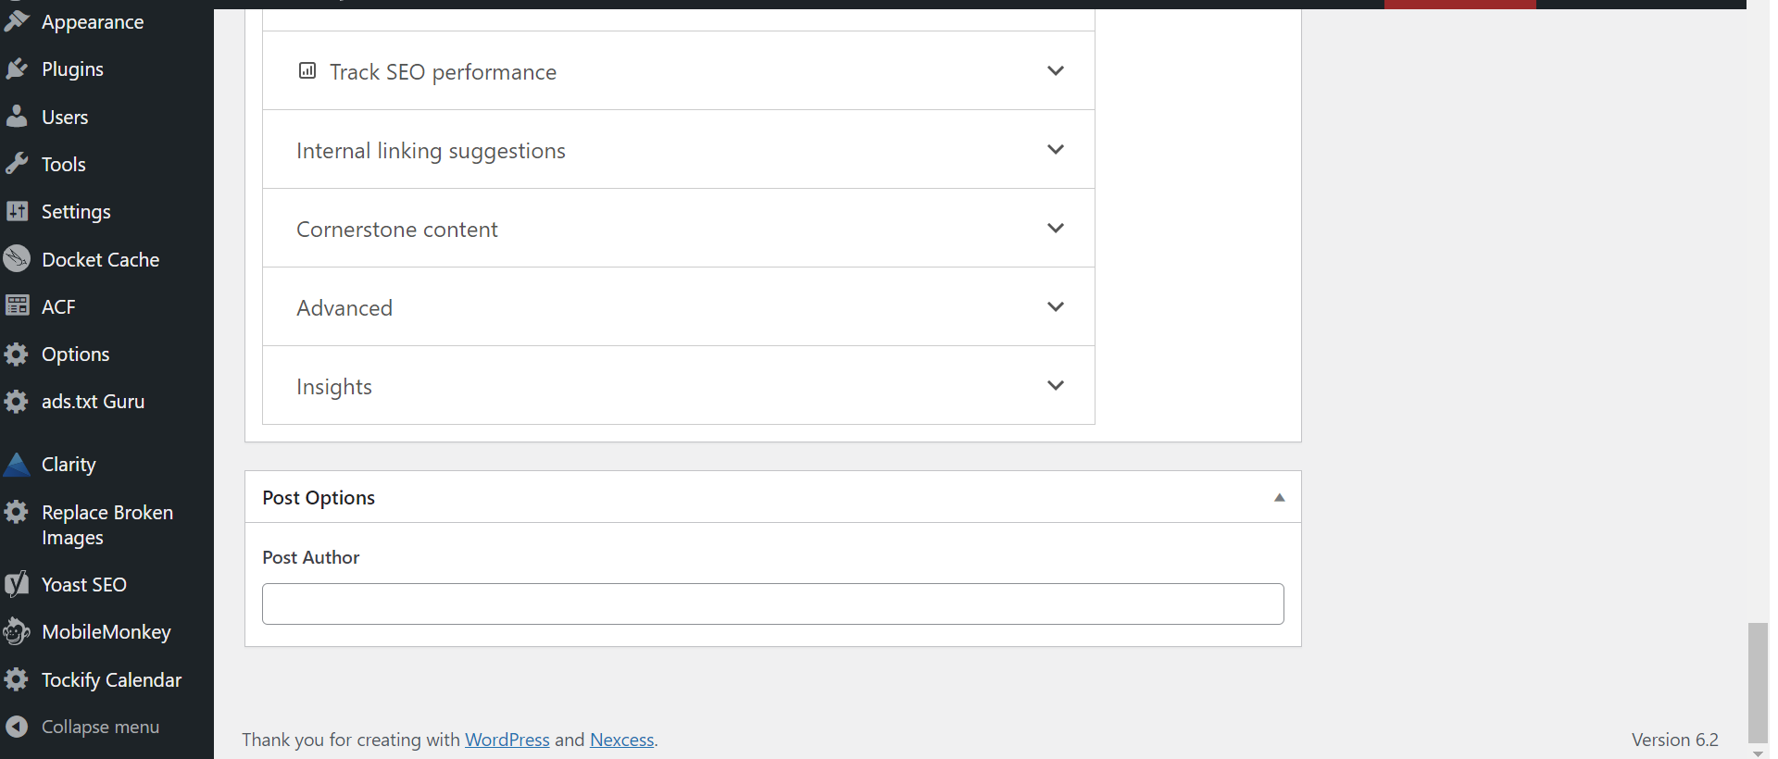Expand the Insights section chevron

pos(1056,385)
